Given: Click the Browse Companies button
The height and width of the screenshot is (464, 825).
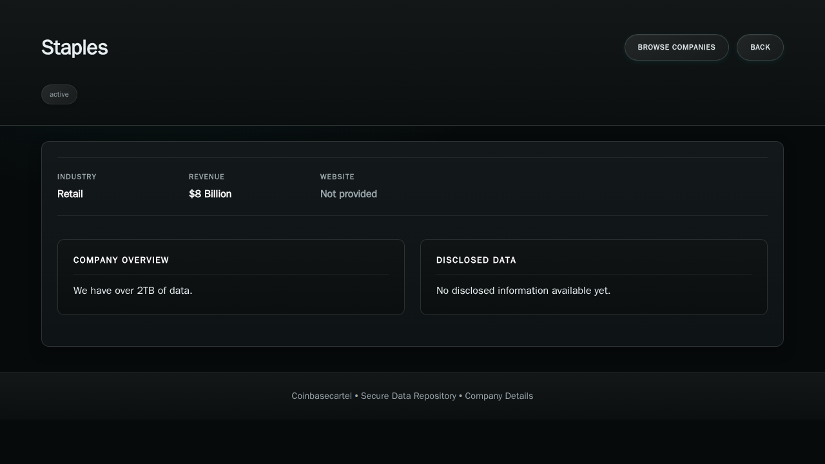Looking at the screenshot, I should (676, 47).
